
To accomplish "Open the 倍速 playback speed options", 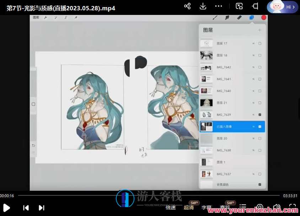I will (171, 207).
